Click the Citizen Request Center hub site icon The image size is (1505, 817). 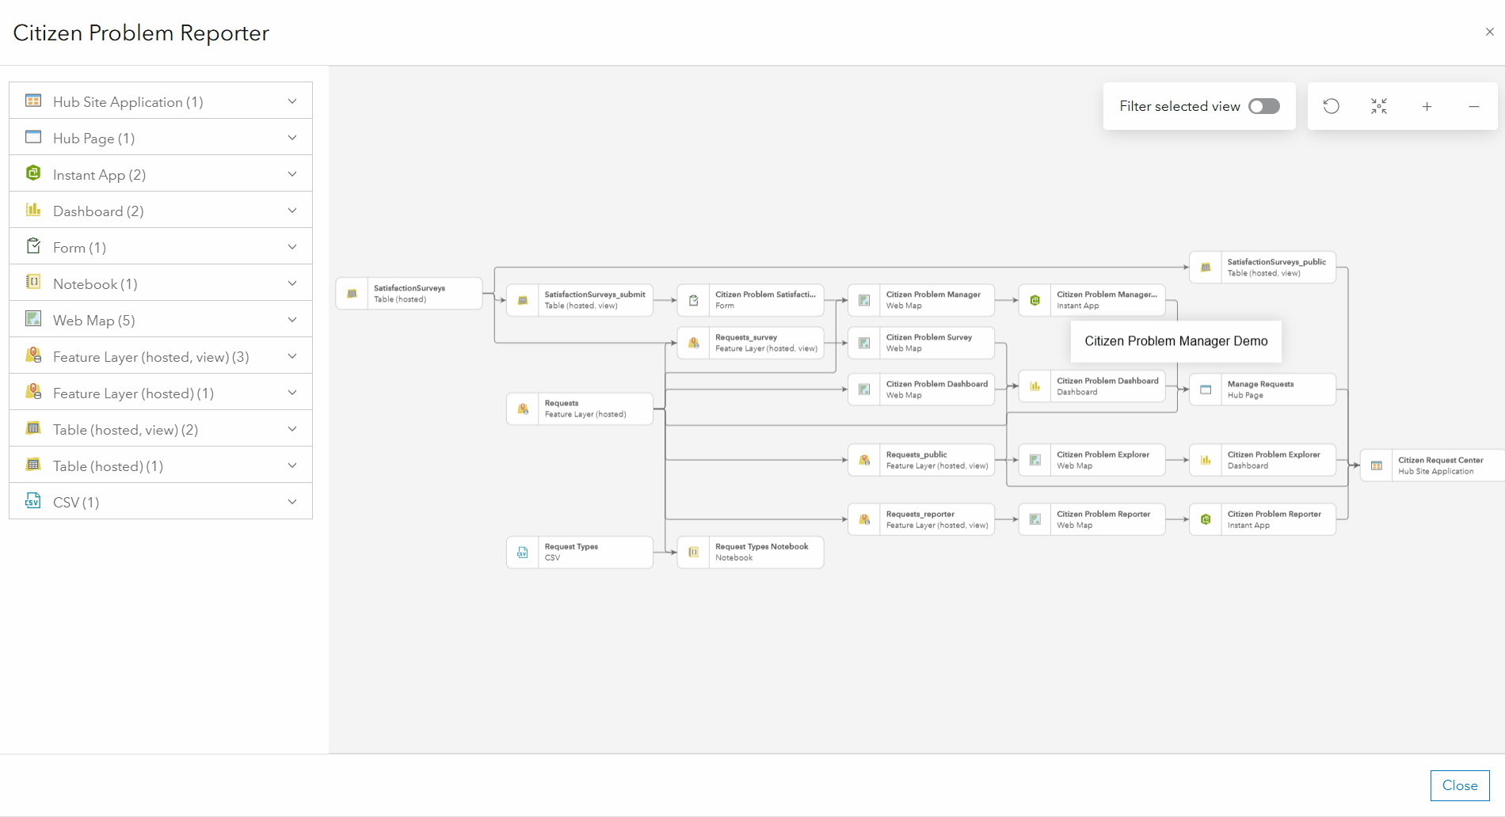pyautogui.click(x=1377, y=465)
